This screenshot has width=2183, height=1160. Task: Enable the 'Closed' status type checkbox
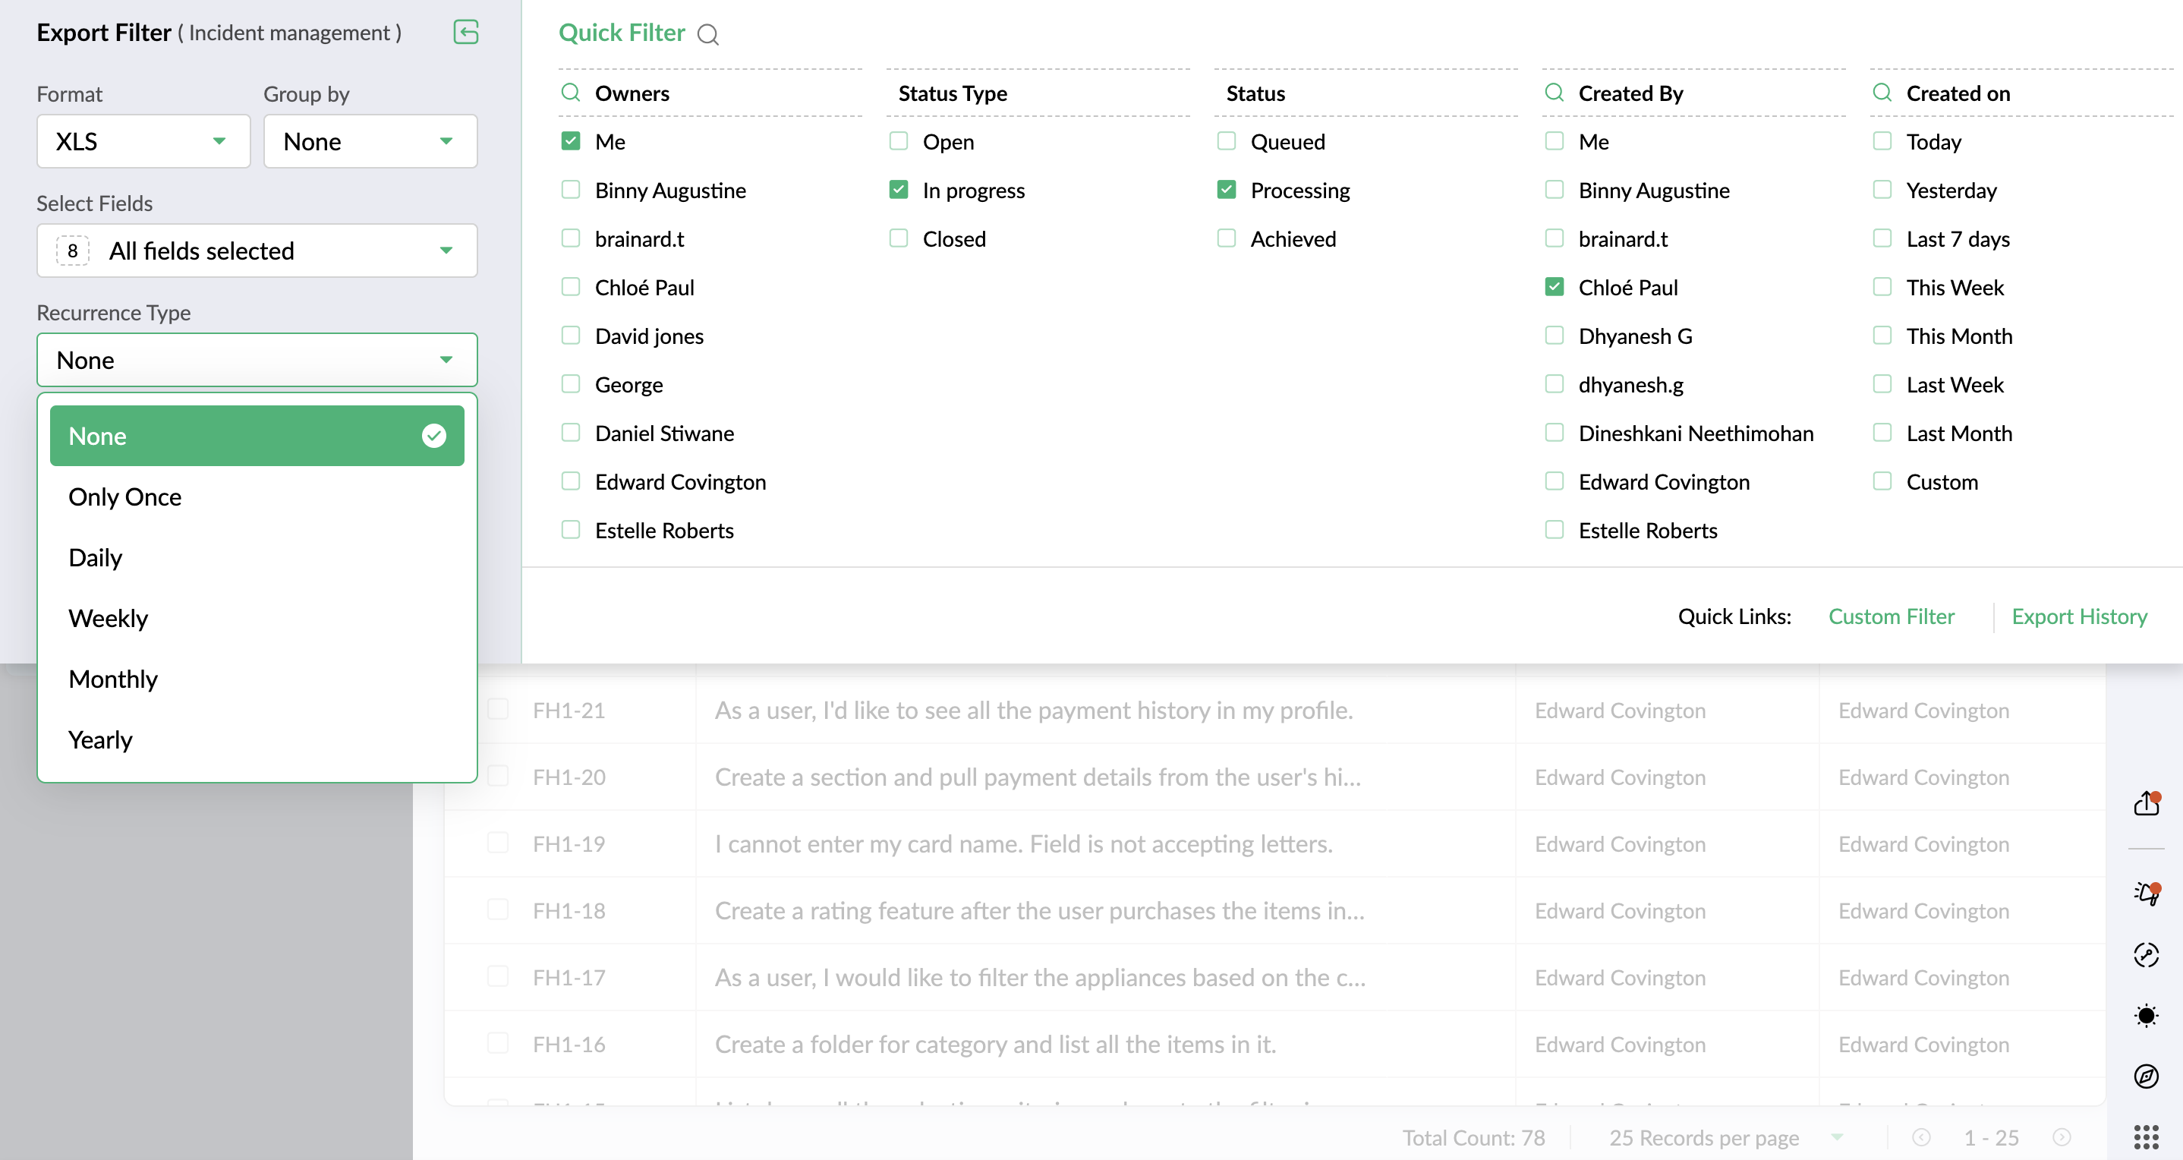(898, 239)
